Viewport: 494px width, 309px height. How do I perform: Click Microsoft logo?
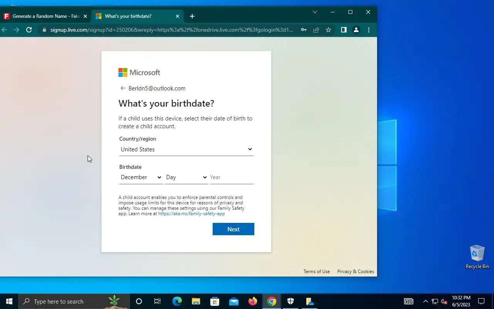pyautogui.click(x=139, y=73)
